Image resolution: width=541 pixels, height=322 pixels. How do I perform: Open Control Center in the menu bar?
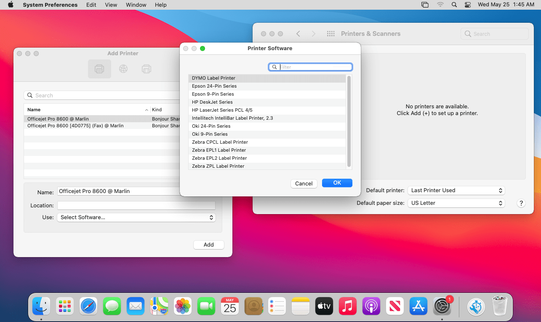coord(468,5)
